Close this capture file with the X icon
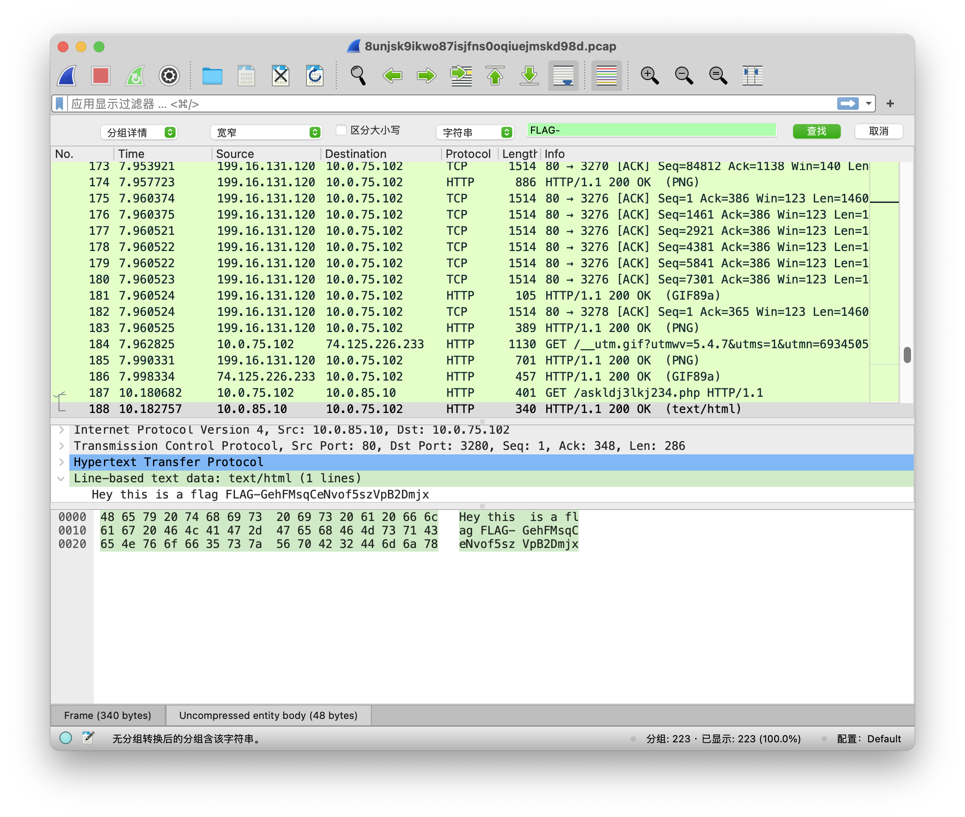The width and height of the screenshot is (965, 817). coord(280,76)
